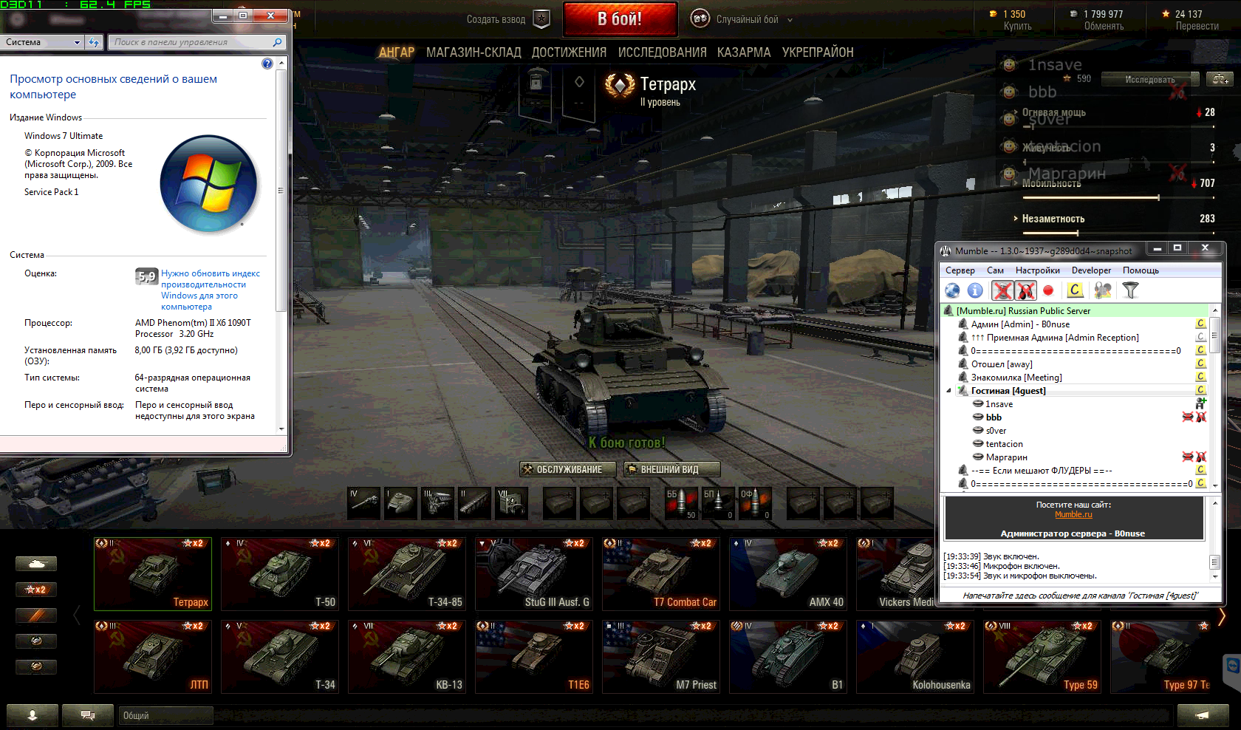
Task: Start recording with the red record icon
Action: (x=1047, y=291)
